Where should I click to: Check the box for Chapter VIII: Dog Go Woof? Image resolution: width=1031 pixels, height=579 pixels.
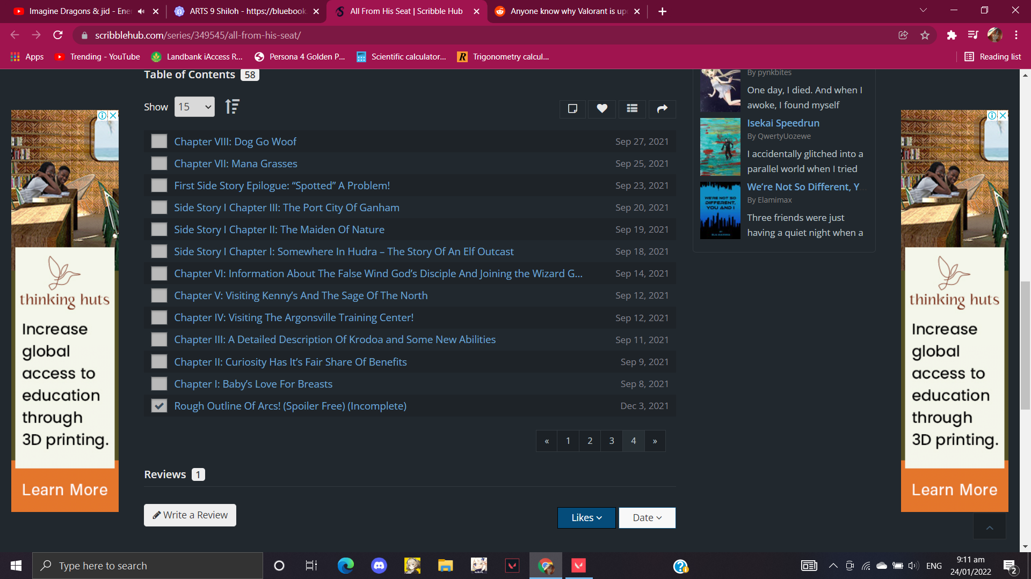click(x=159, y=142)
